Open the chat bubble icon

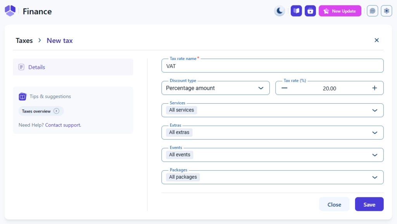tap(373, 11)
